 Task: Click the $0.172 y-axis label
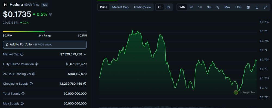263,88
